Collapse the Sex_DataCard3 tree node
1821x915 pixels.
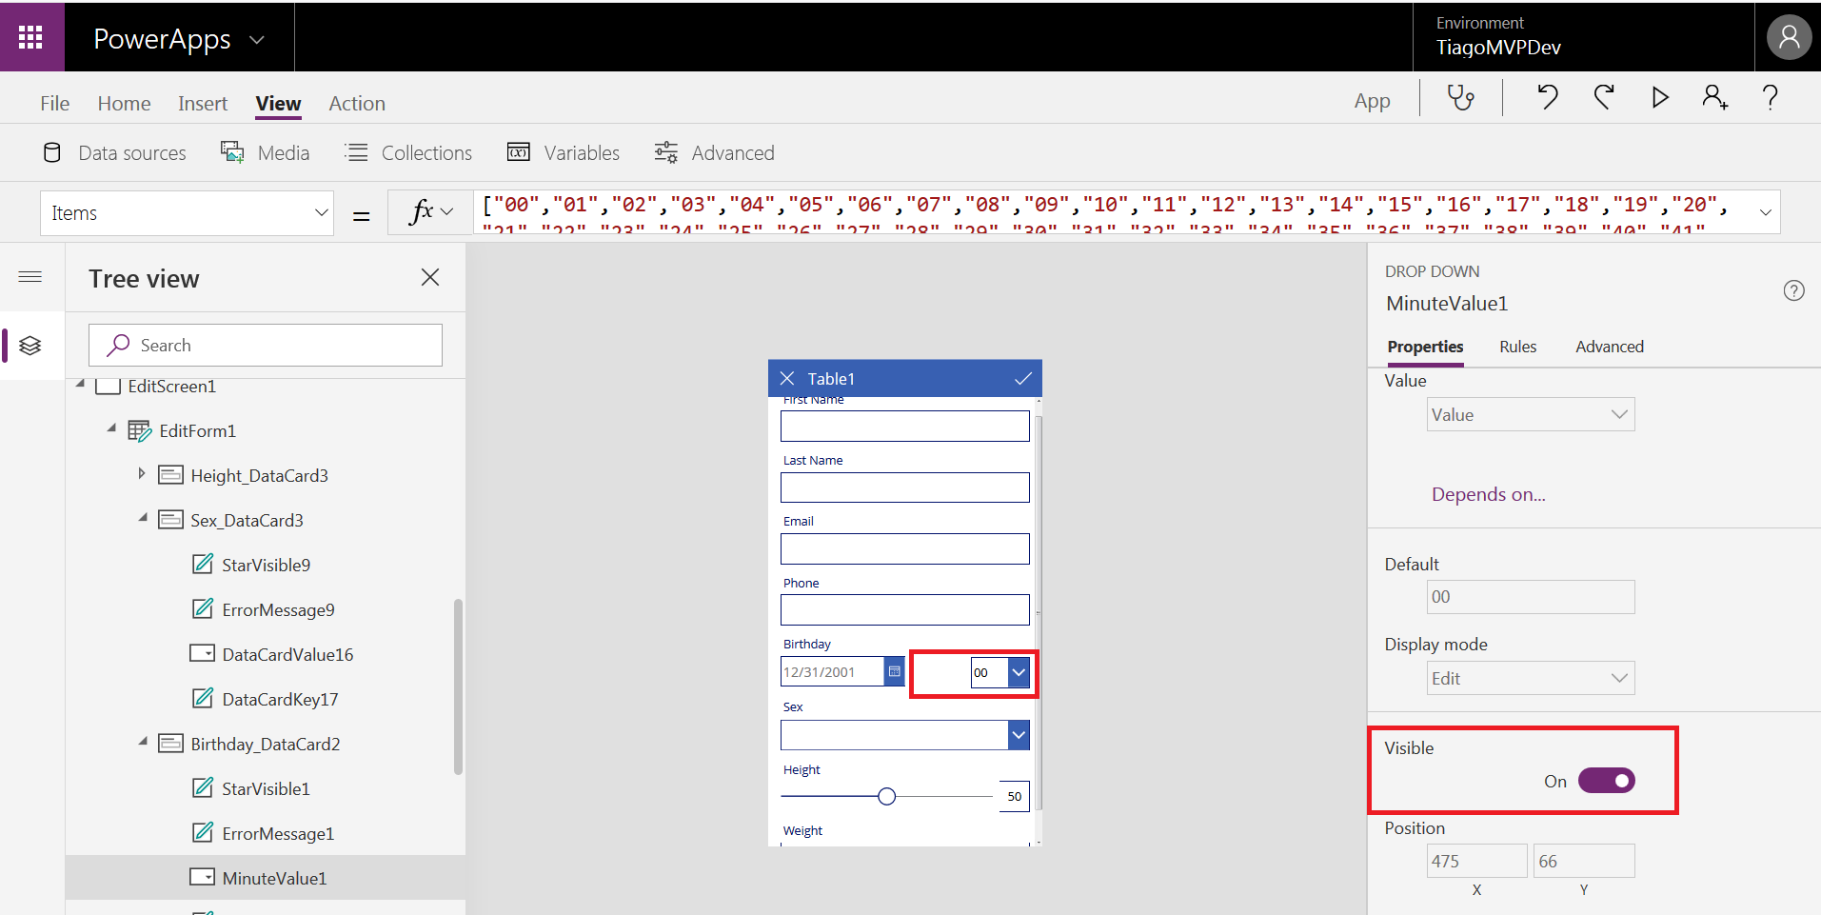point(143,519)
